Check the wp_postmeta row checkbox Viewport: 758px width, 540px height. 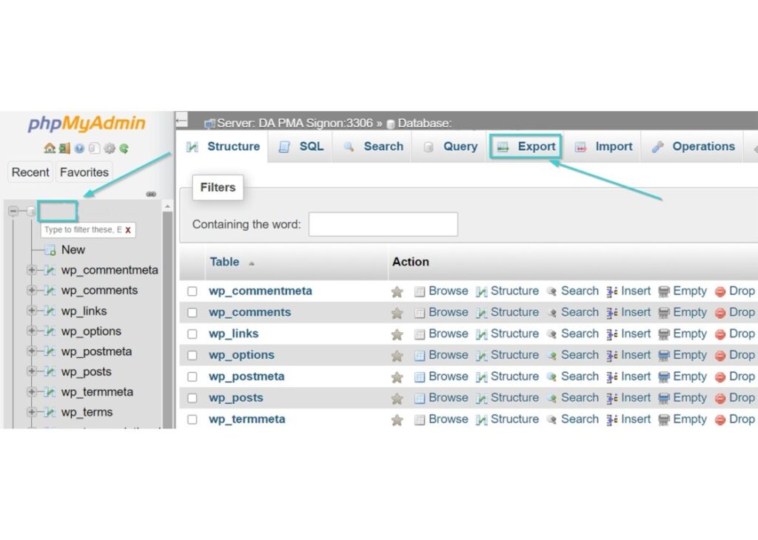[192, 377]
